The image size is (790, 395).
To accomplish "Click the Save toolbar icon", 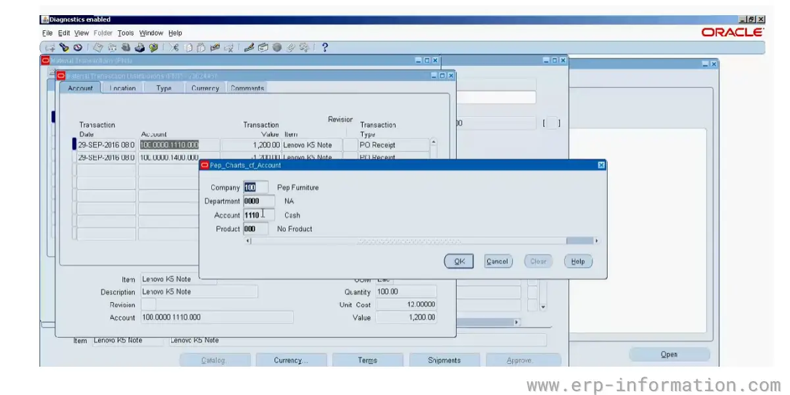I will 98,47.
